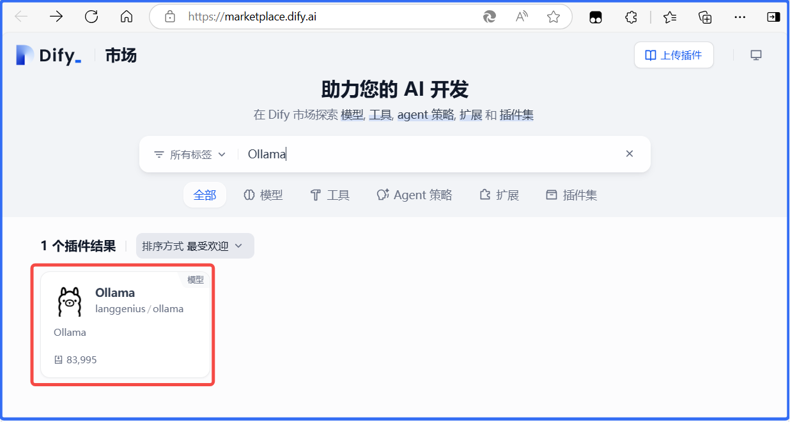The height and width of the screenshot is (422, 790).
Task: Click the browser back arrow
Action: pyautogui.click(x=21, y=17)
